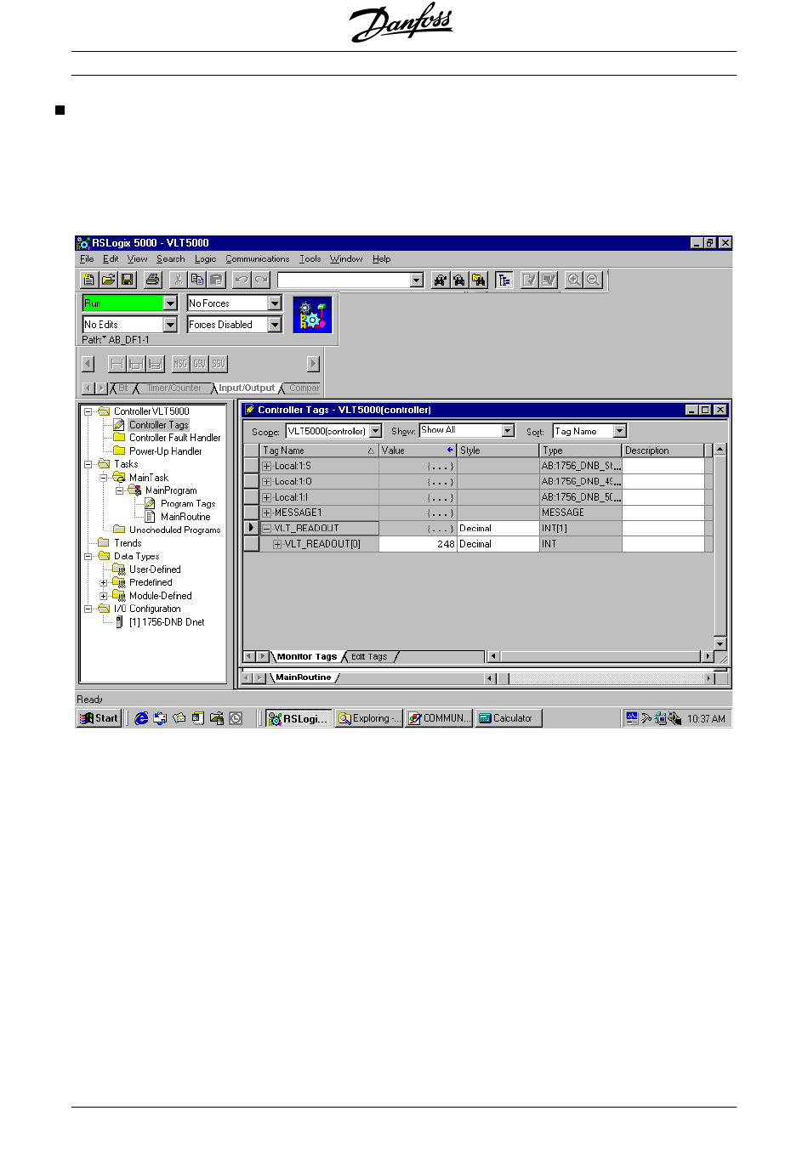Open the Tools menu

pyautogui.click(x=310, y=259)
